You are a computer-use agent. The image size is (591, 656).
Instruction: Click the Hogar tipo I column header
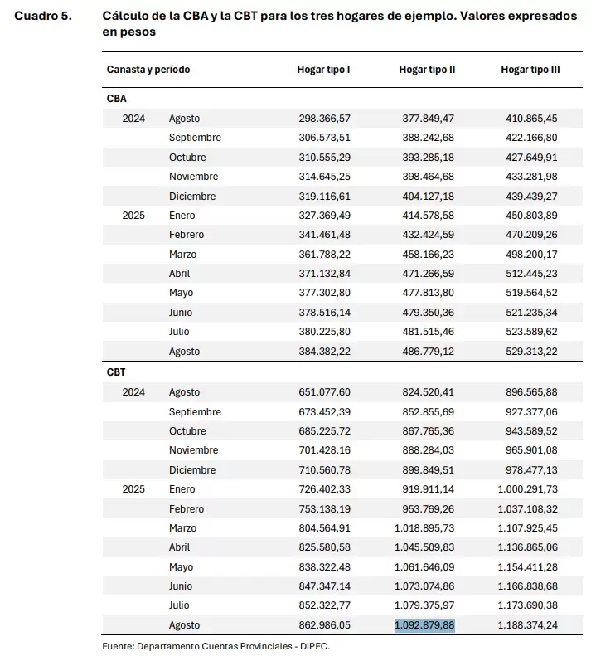(x=323, y=70)
